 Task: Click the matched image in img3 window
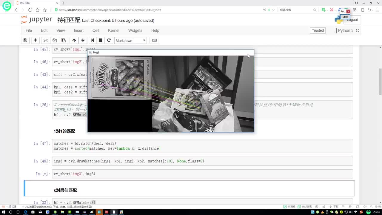coord(171,94)
